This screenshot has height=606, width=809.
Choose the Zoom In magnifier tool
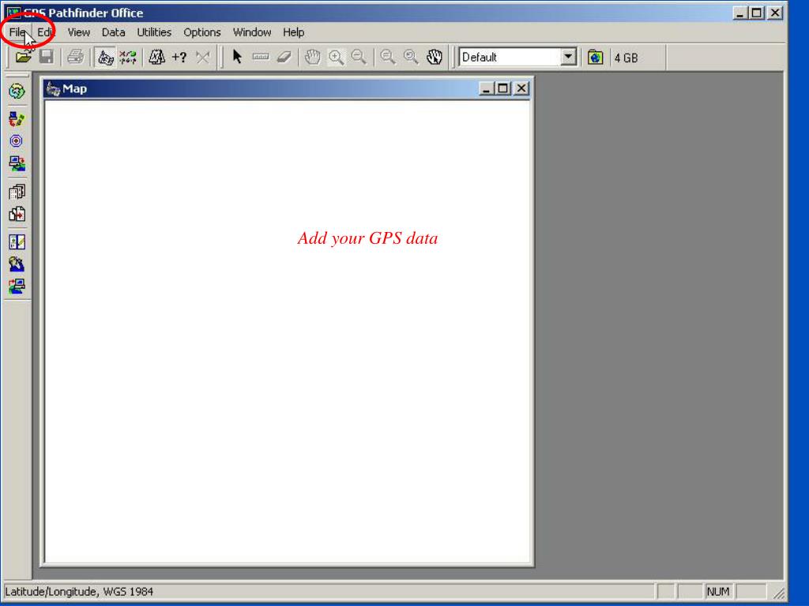pyautogui.click(x=337, y=57)
